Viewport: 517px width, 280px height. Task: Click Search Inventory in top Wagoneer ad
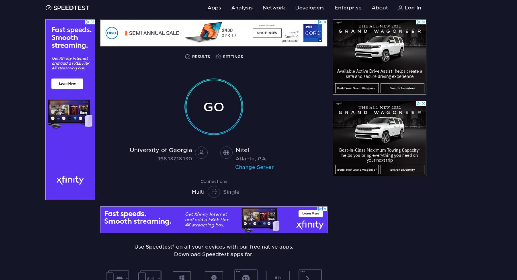point(402,88)
